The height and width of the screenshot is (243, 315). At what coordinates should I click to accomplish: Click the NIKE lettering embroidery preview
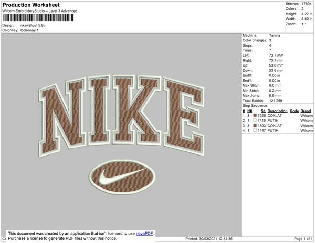click(121, 116)
